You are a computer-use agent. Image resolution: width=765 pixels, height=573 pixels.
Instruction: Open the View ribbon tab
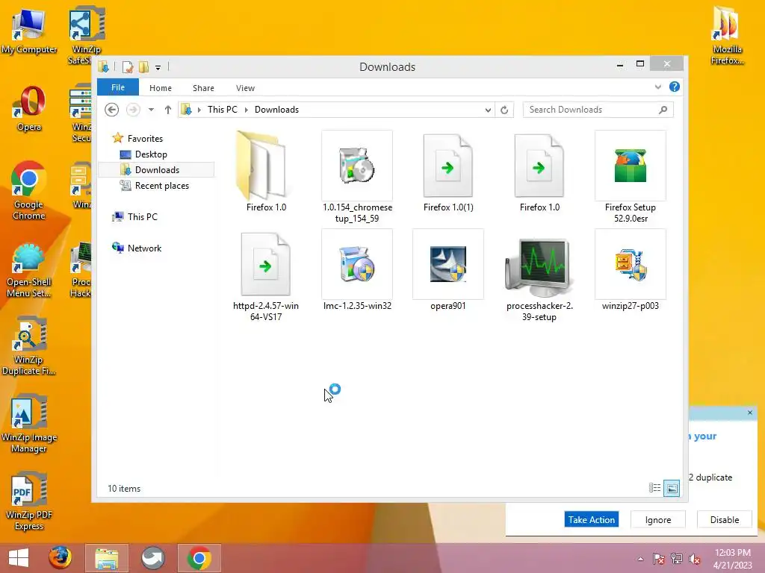point(245,88)
